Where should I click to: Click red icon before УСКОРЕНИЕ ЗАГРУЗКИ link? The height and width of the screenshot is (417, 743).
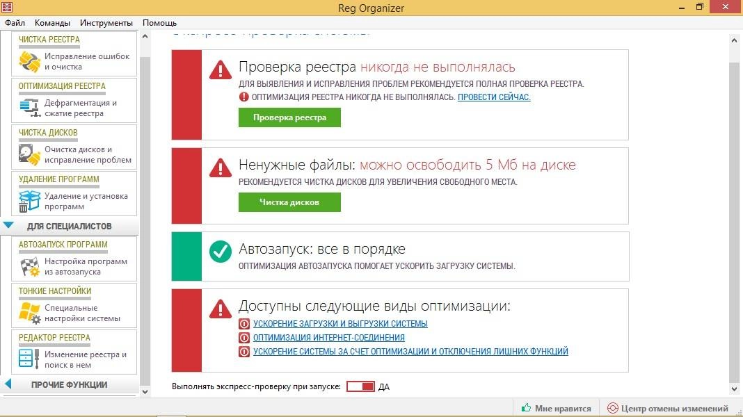coord(244,324)
